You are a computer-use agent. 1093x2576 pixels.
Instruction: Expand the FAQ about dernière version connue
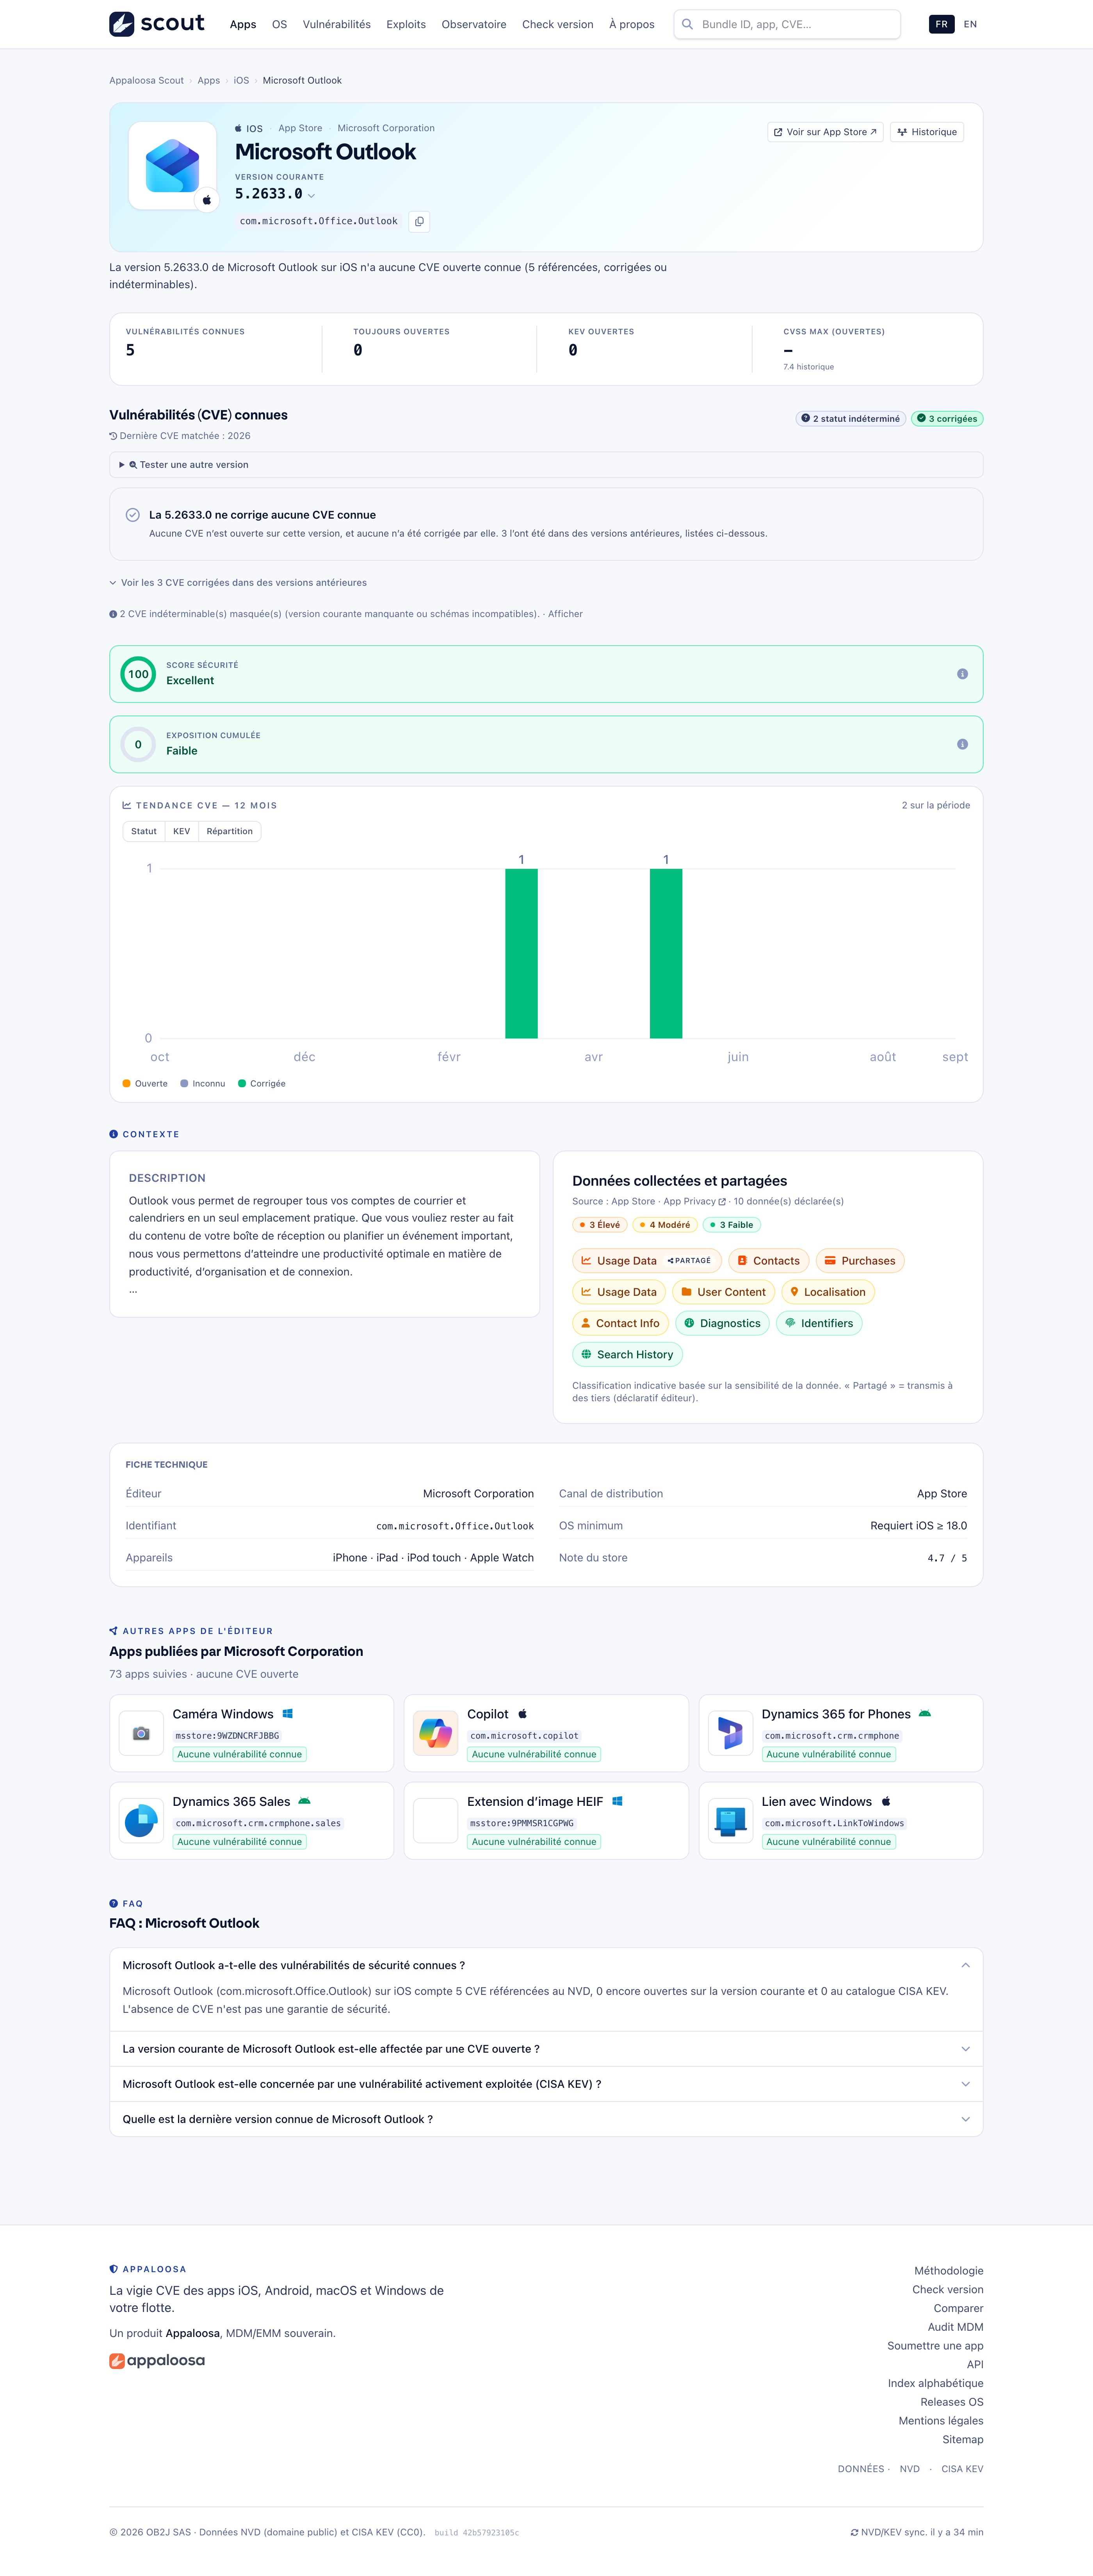pyautogui.click(x=546, y=2119)
